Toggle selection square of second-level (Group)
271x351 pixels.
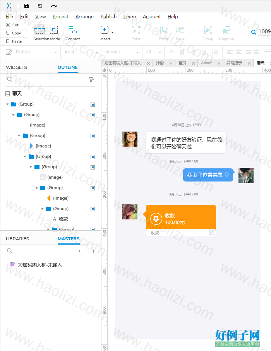tap(93, 115)
